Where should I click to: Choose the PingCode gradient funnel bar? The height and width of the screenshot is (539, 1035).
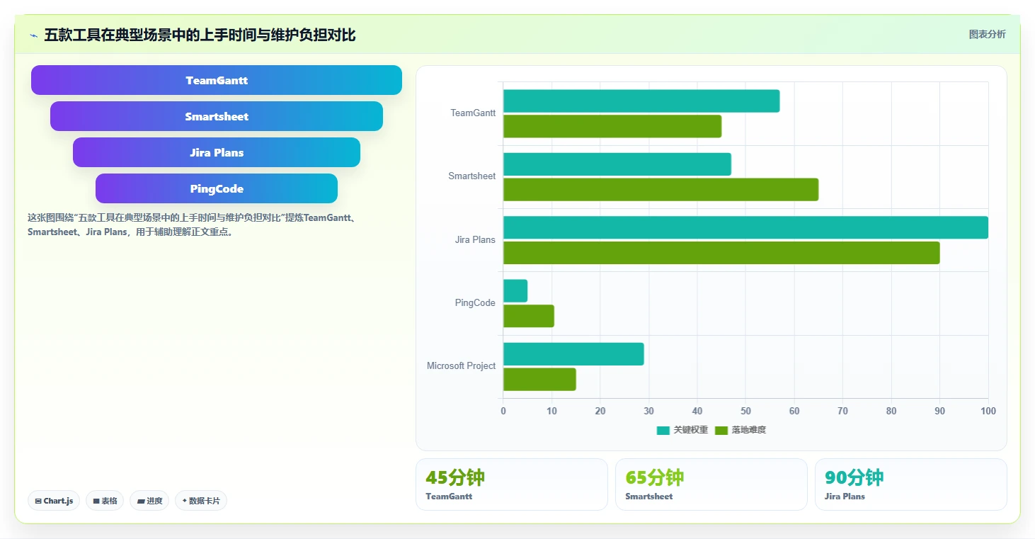217,188
